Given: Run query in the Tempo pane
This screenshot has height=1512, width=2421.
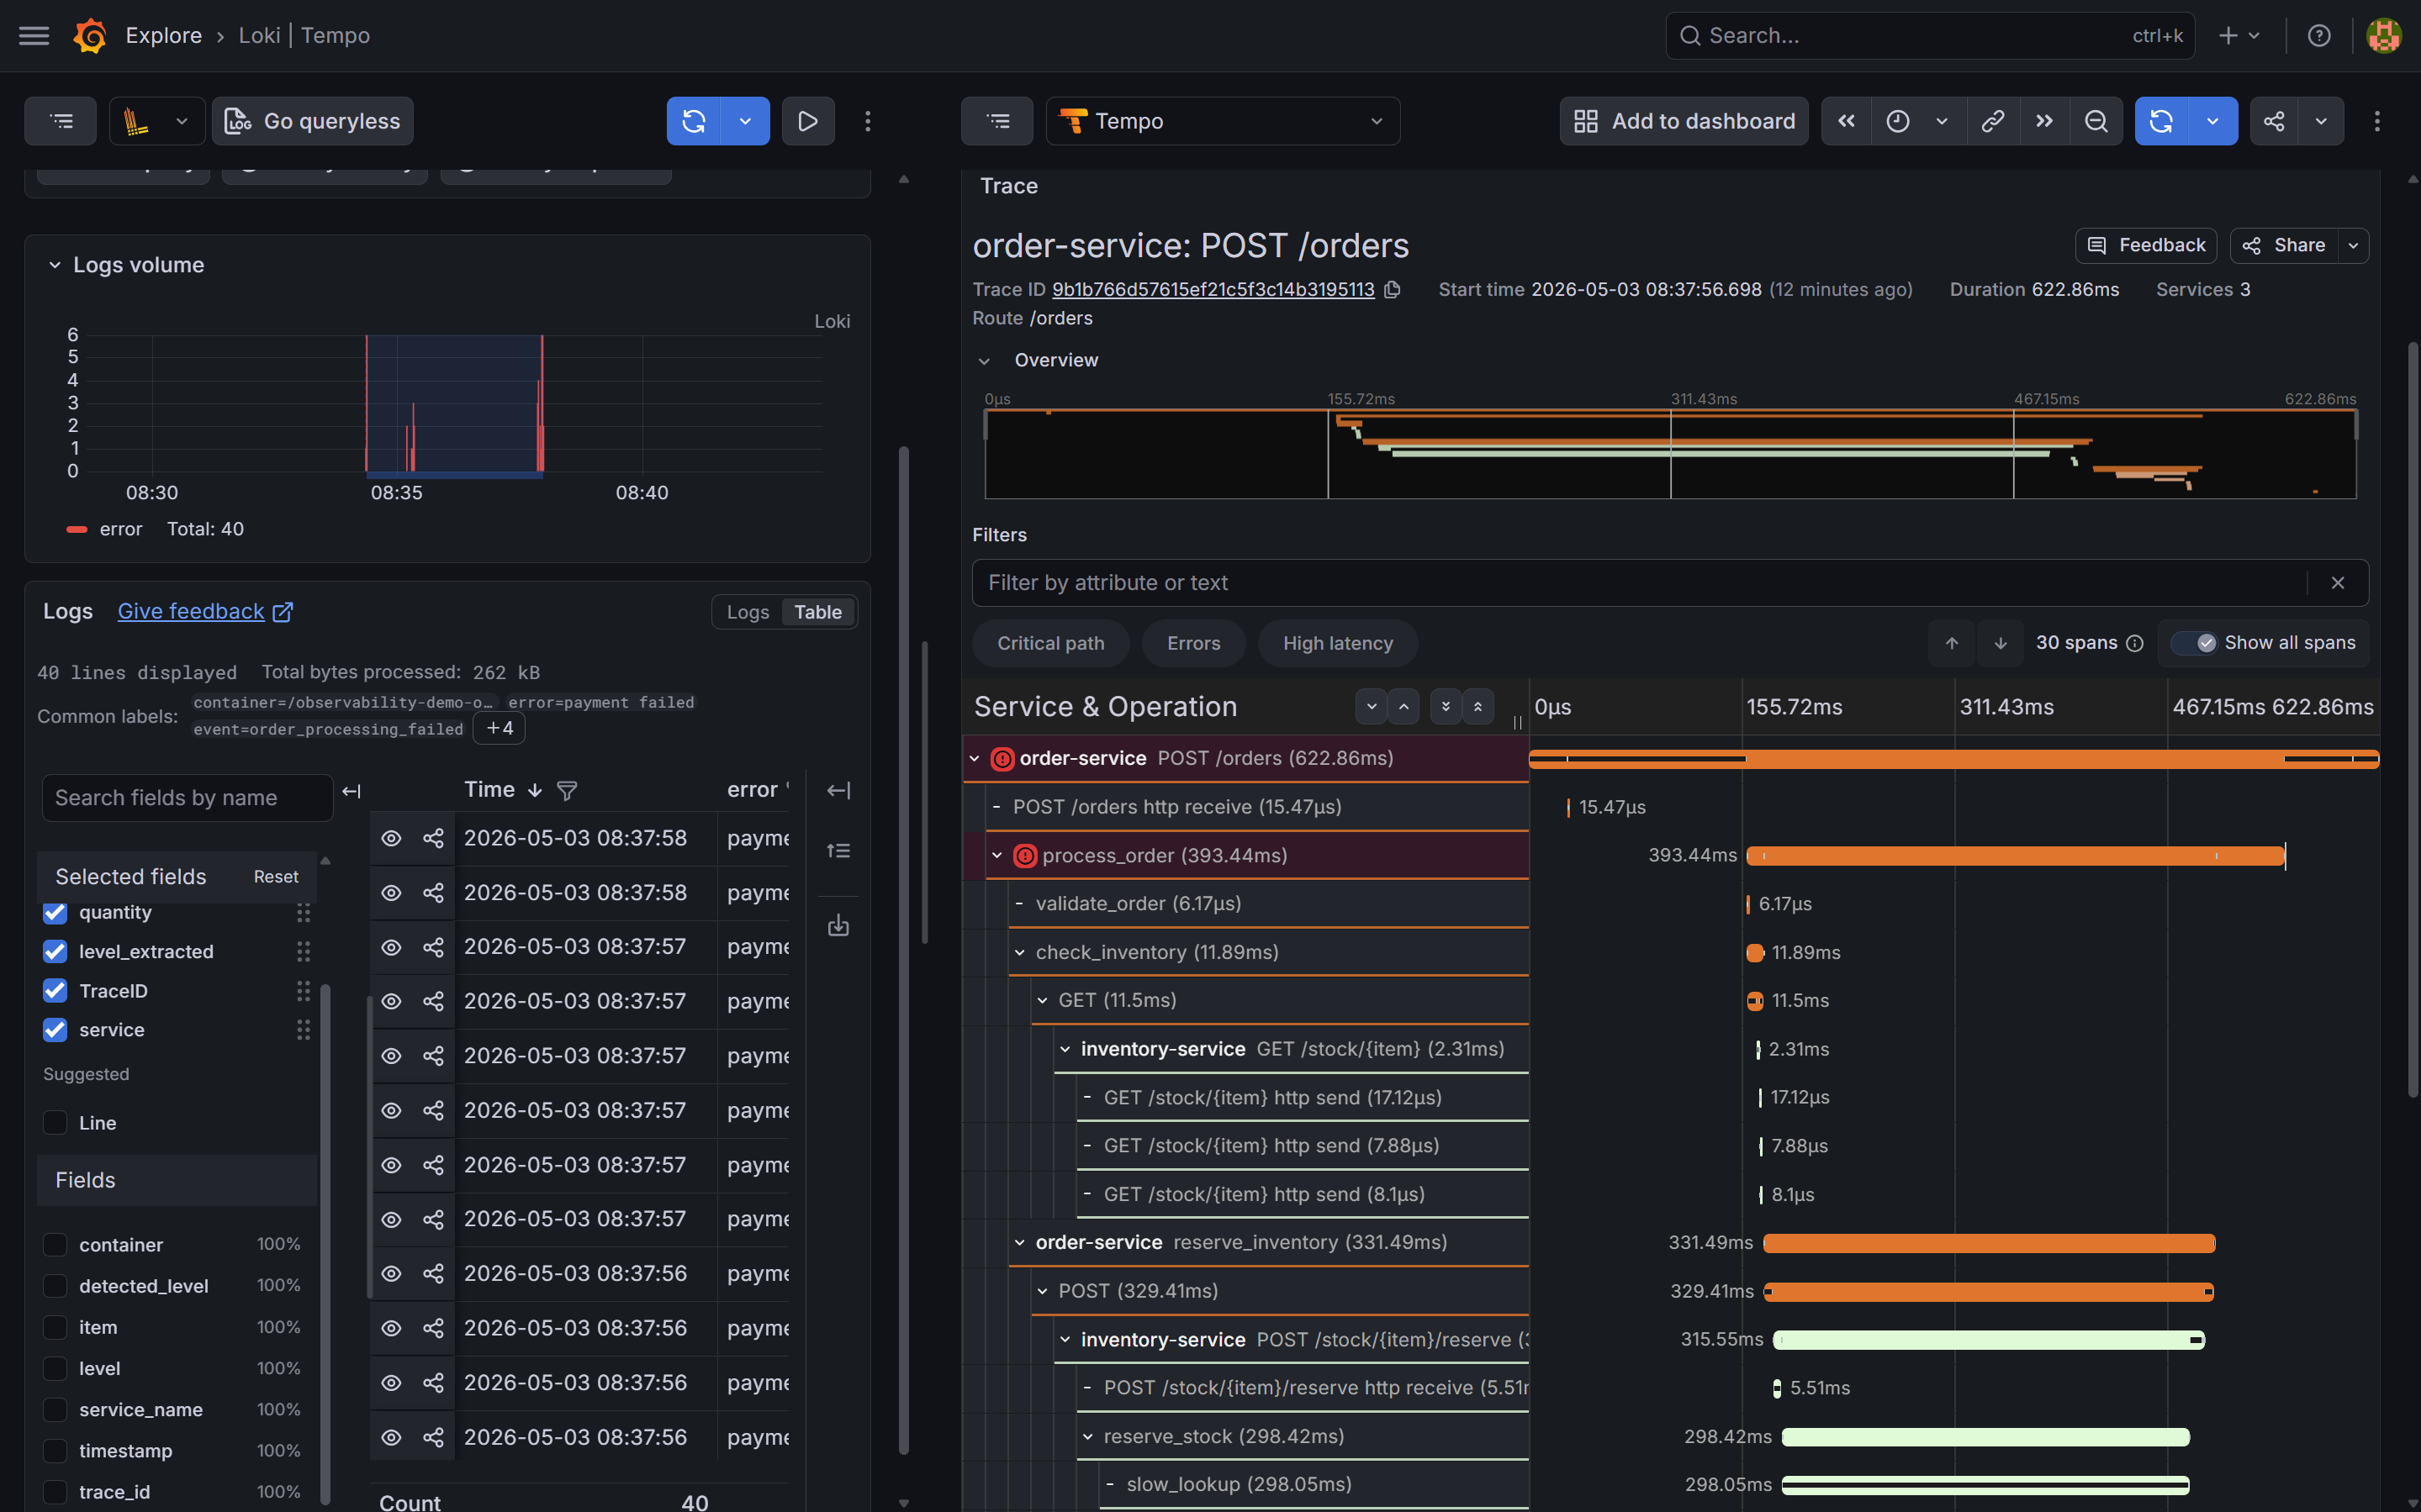Looking at the screenshot, I should [x=2162, y=121].
